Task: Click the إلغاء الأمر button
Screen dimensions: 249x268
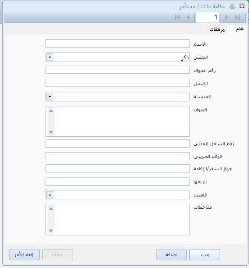Action: 24,255
